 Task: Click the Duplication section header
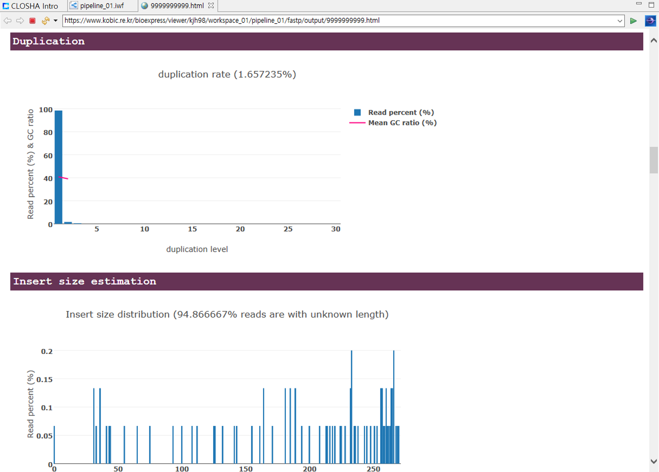point(327,41)
